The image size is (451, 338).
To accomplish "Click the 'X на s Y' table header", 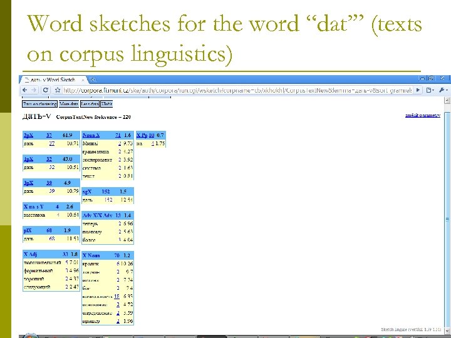I will coord(51,207).
